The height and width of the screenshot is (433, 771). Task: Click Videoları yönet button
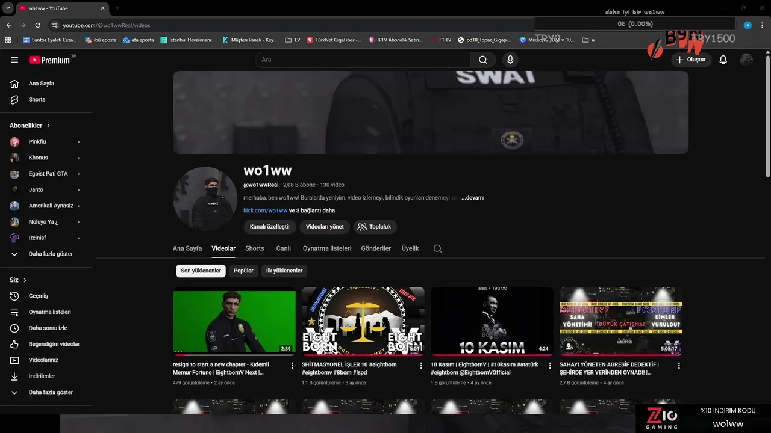coord(325,227)
